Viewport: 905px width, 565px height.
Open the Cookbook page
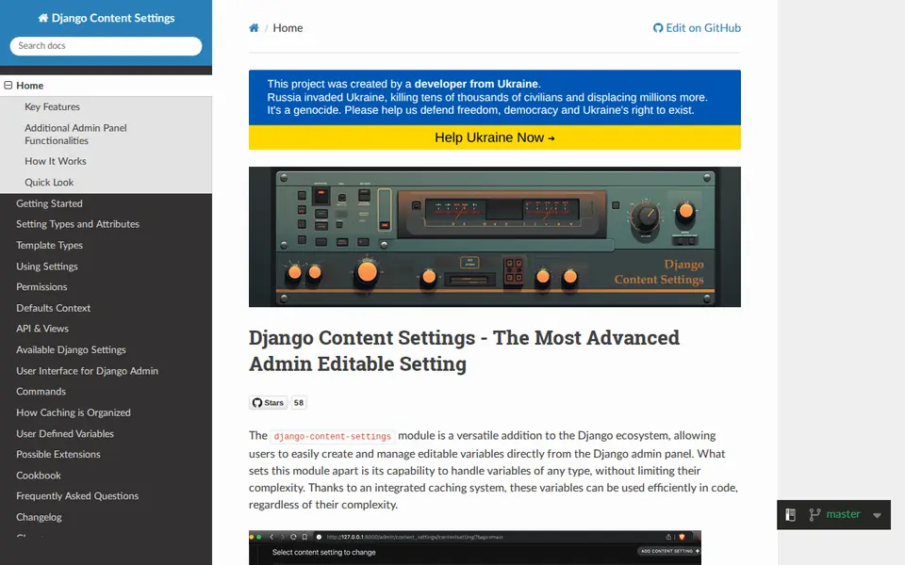(x=39, y=476)
